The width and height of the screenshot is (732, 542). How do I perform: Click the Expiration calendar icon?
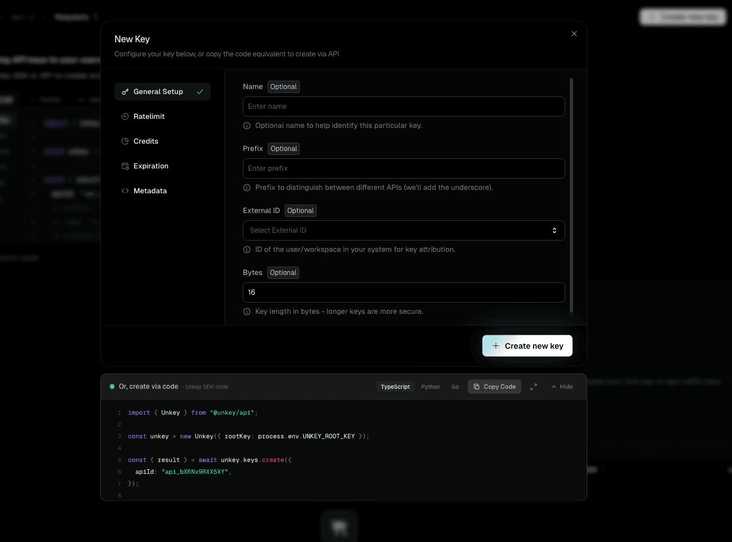point(125,166)
